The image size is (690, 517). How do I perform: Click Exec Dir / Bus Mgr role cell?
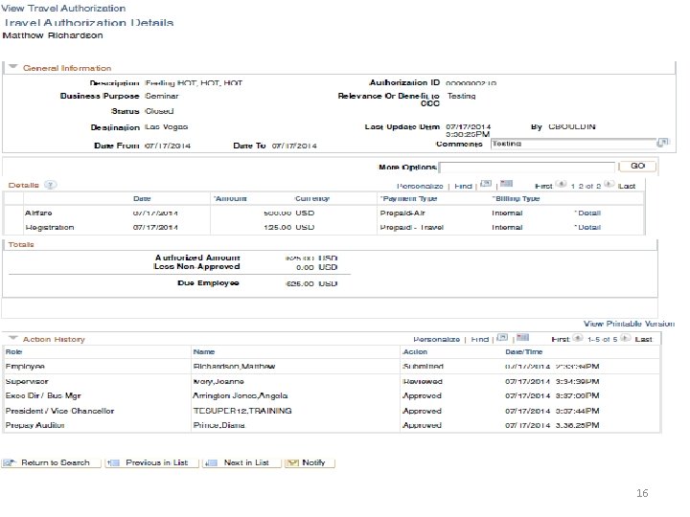43,395
